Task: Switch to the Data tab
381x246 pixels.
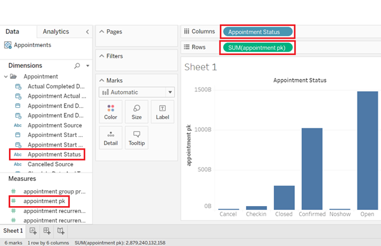Action: (x=13, y=32)
